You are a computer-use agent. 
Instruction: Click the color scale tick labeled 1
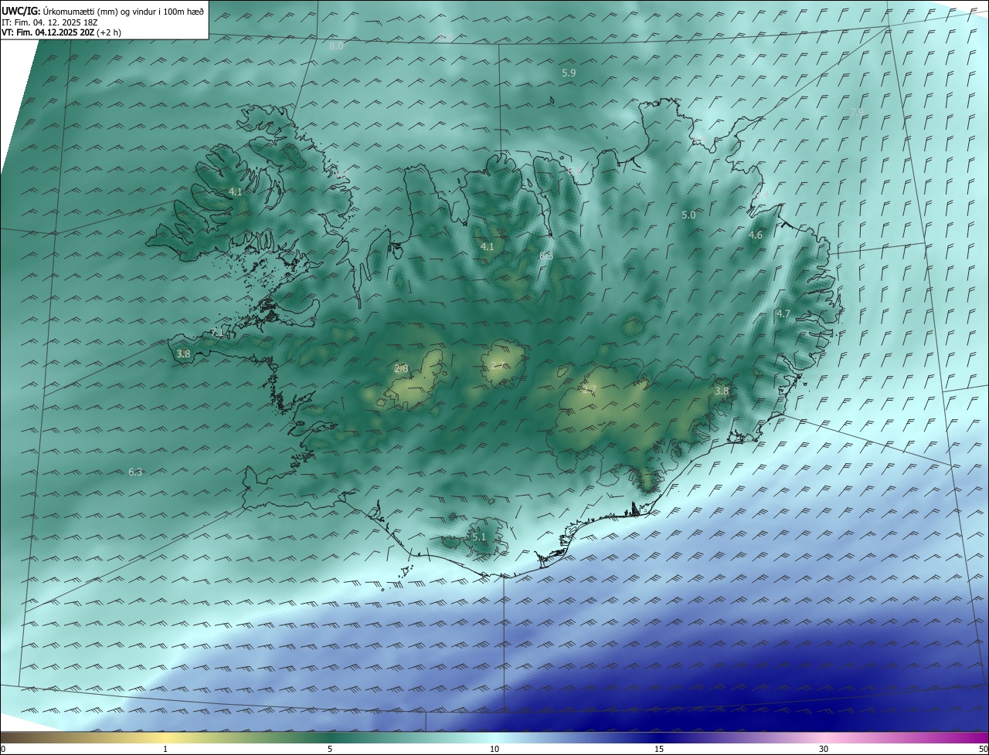point(165,749)
